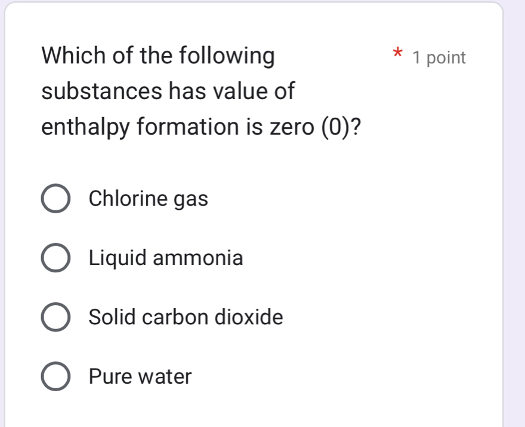Screen dimensions: 525x427
Task: Click the circle next to Liquid ammonia
Action: (x=56, y=258)
